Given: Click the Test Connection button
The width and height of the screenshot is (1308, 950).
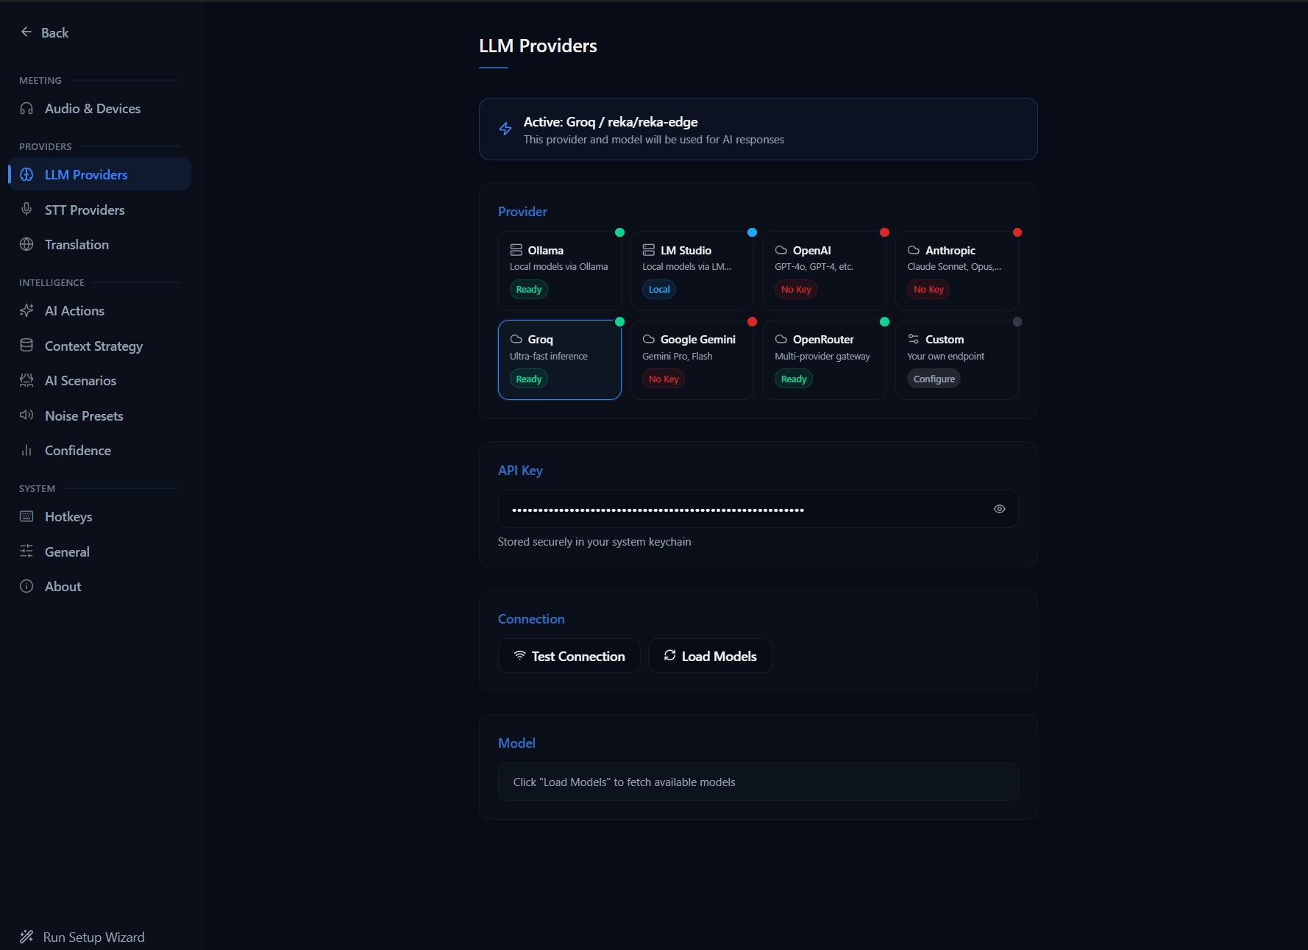Looking at the screenshot, I should coord(569,655).
